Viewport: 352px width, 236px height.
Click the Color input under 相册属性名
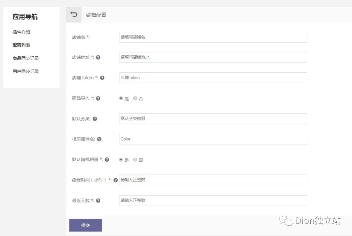(x=212, y=139)
